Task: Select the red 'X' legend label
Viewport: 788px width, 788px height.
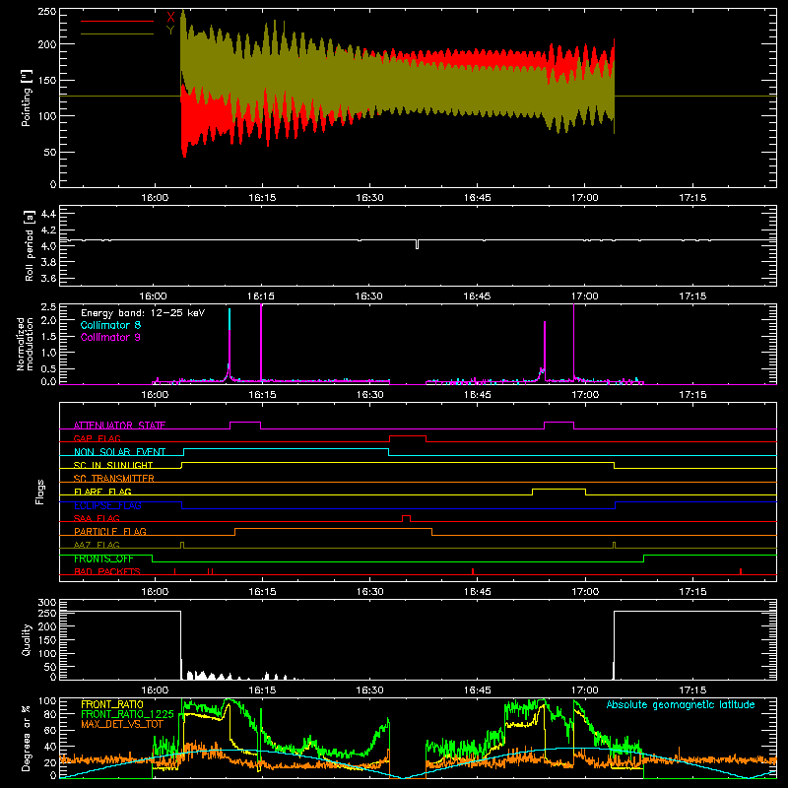Action: pos(170,18)
